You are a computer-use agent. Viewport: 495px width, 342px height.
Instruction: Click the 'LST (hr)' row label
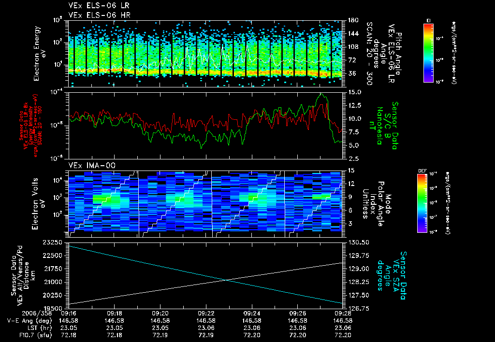click(39, 328)
